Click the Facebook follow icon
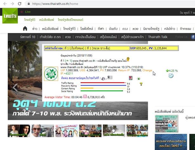The width and height of the screenshot is (195, 150). [193, 37]
